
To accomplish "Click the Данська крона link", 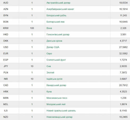I will tap(54, 41).
